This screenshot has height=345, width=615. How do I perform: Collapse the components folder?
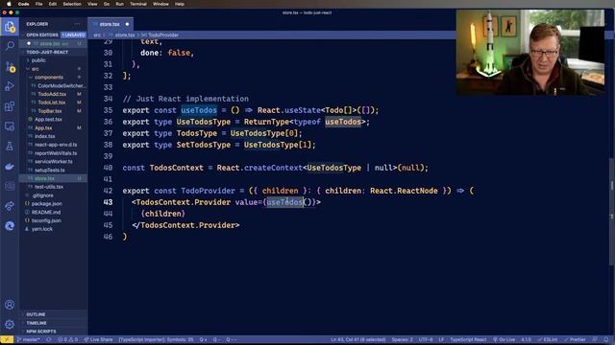click(x=48, y=77)
